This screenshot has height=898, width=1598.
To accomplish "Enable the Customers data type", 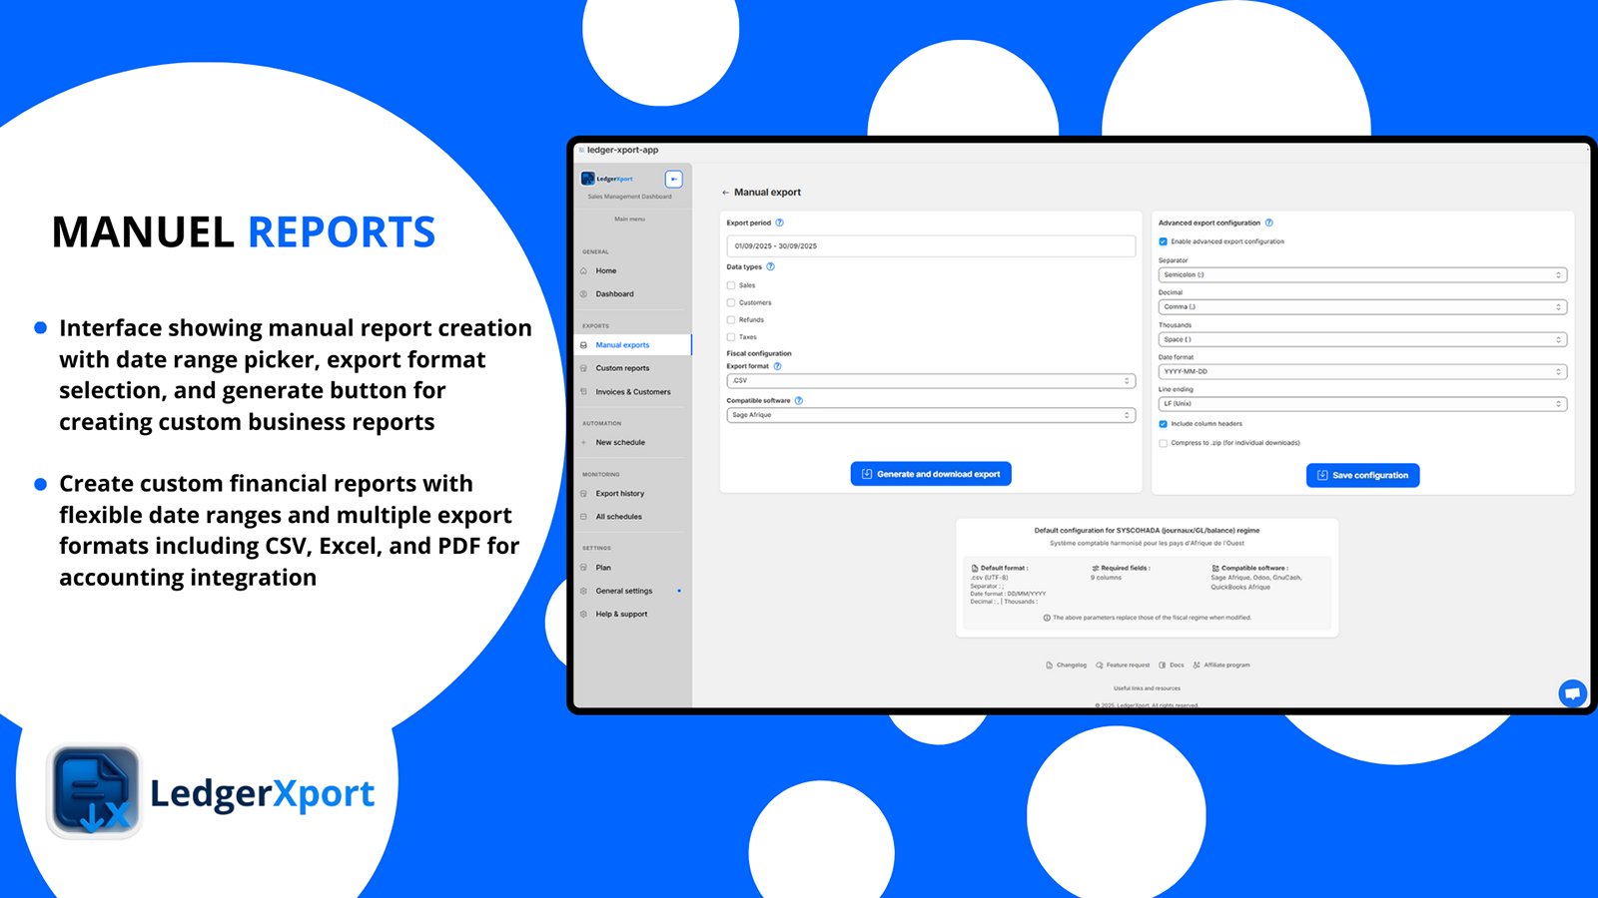I will (730, 302).
